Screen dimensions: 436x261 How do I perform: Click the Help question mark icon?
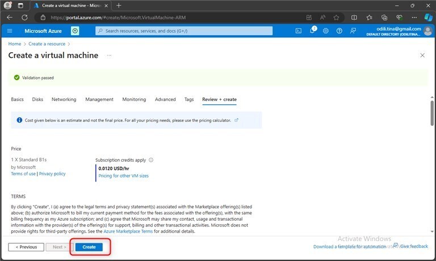[339, 31]
